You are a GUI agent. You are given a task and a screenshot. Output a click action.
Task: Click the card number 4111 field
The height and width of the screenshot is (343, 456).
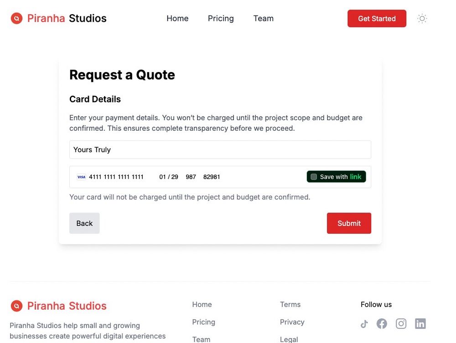pyautogui.click(x=116, y=177)
